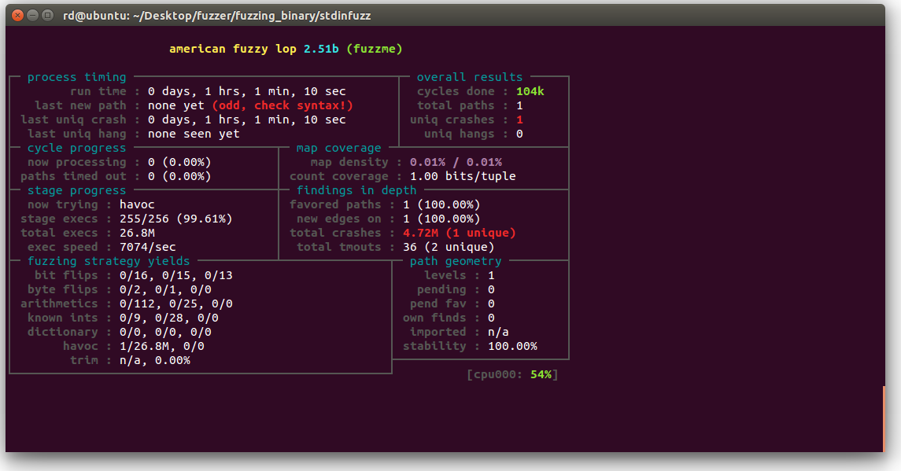Viewport: 901px width, 471px height.
Task: Click the trim 'n/a, 0.00%' value
Action: click(154, 360)
